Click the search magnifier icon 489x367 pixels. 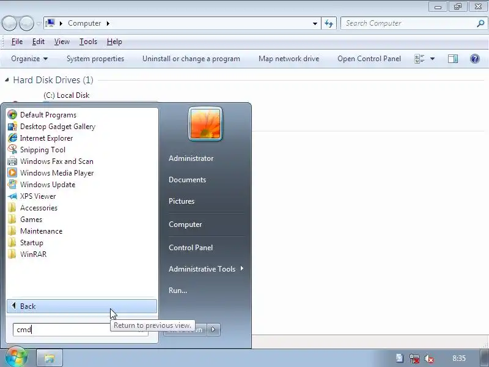click(x=480, y=23)
